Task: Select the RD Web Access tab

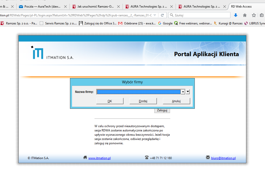Action: pyautogui.click(x=241, y=7)
